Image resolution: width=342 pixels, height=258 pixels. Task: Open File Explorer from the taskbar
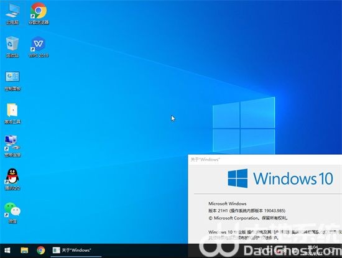[x=24, y=251]
